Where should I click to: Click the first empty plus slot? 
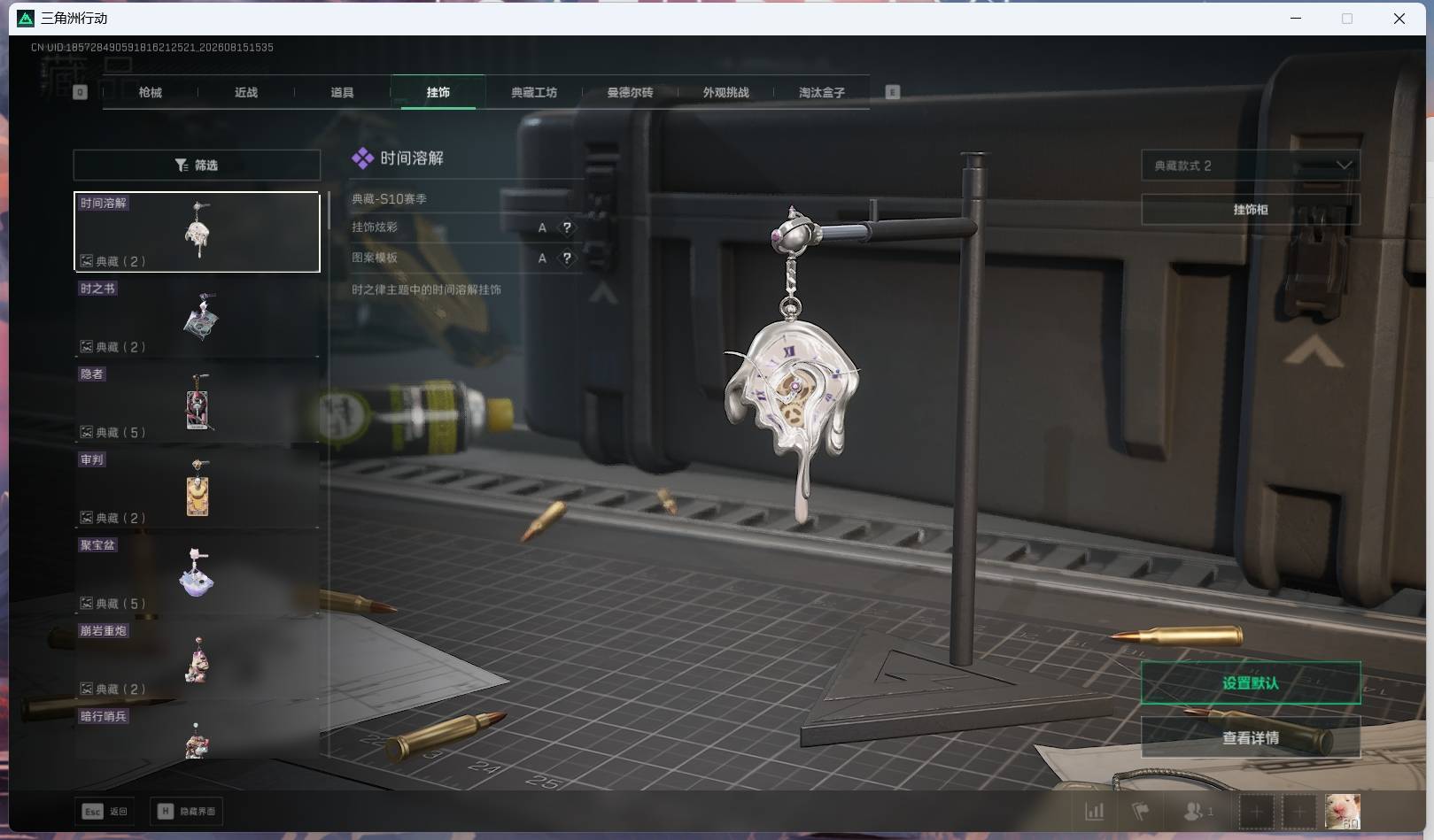(1256, 811)
